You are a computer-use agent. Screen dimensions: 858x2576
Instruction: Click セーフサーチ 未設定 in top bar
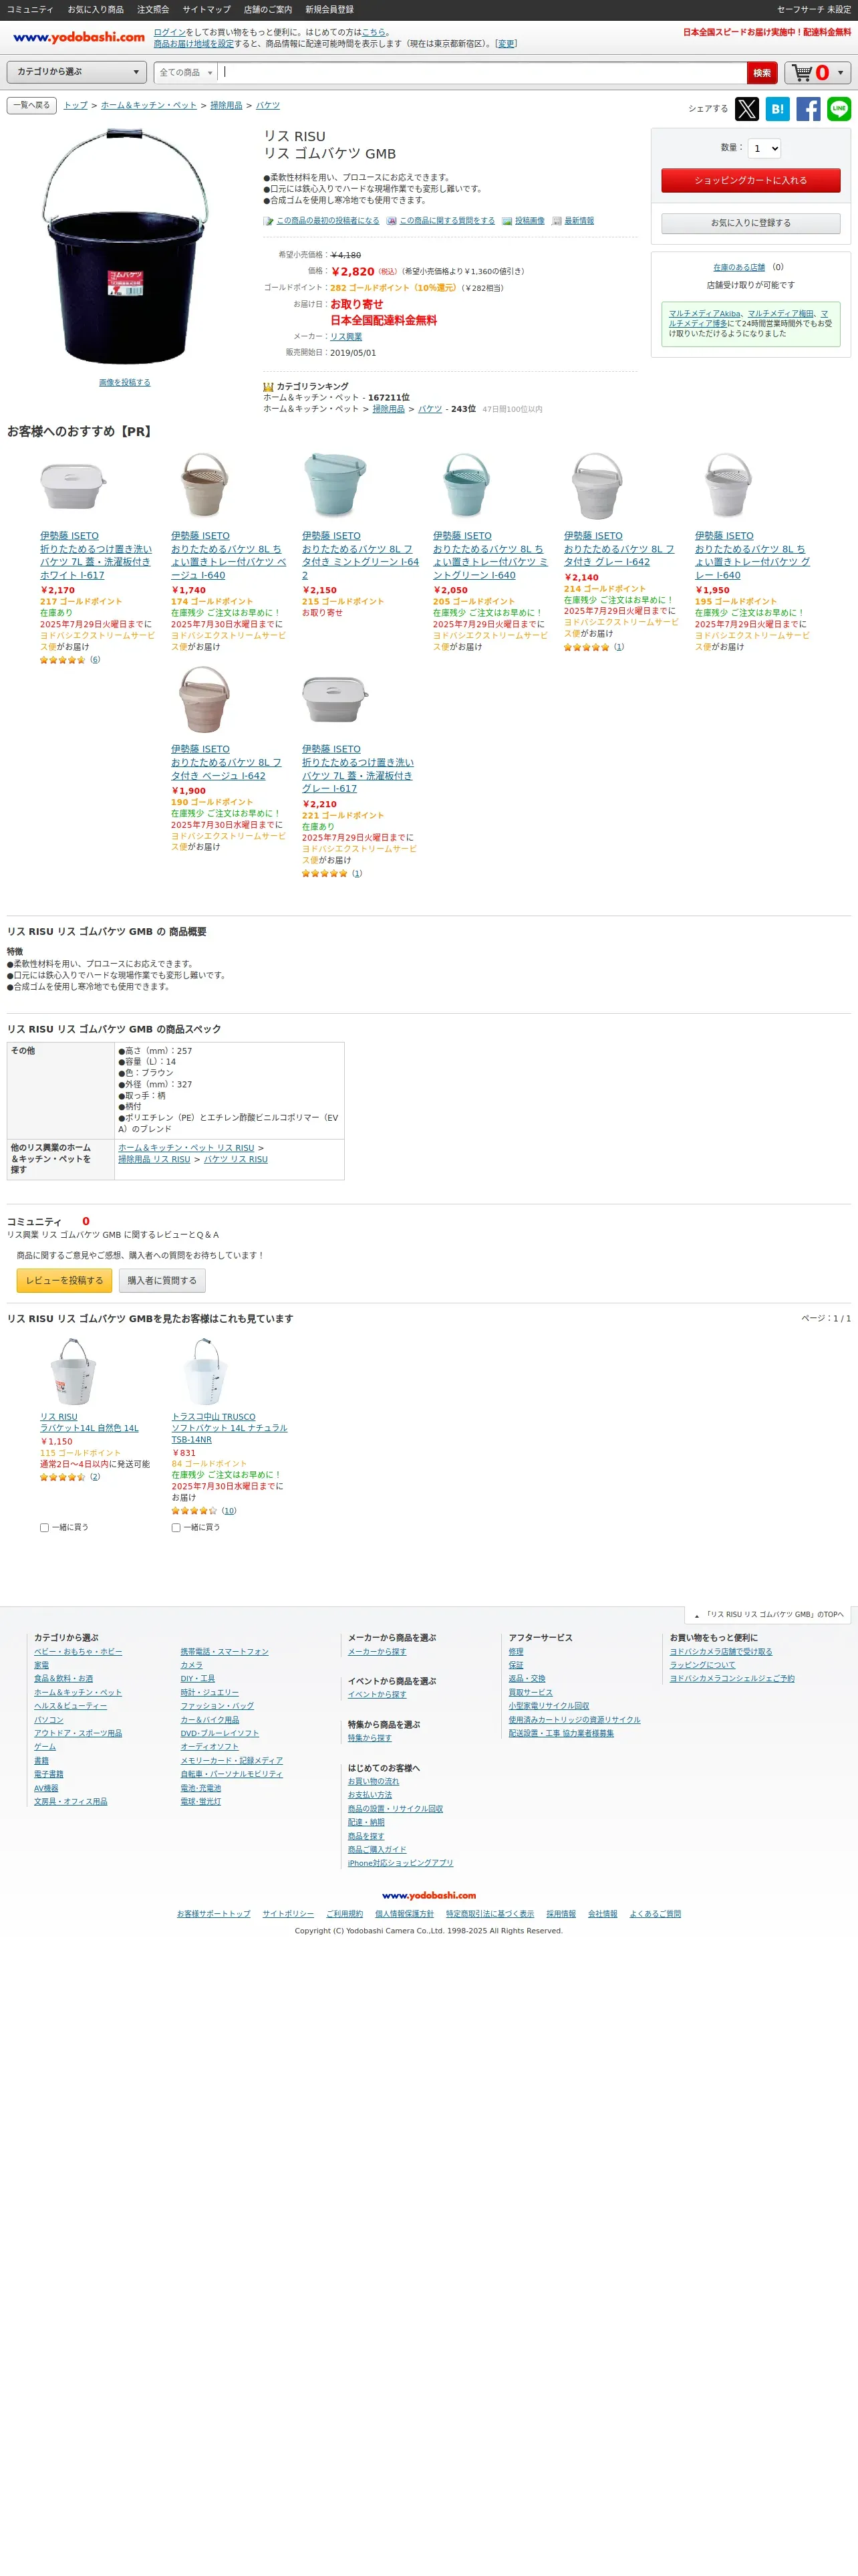tap(814, 10)
